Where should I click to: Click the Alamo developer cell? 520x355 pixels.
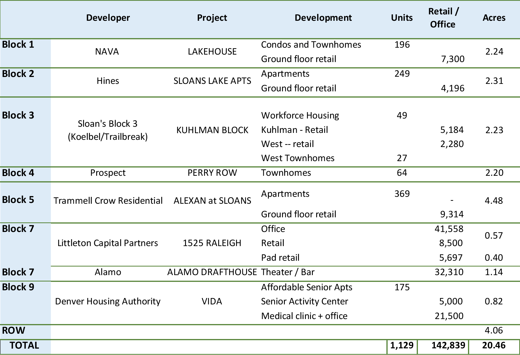tap(108, 272)
